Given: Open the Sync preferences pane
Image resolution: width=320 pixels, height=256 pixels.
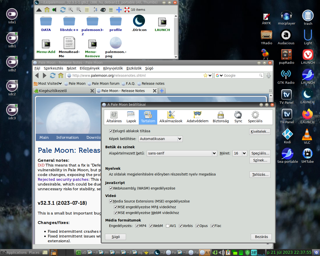Looking at the screenshot, I should pos(238,117).
